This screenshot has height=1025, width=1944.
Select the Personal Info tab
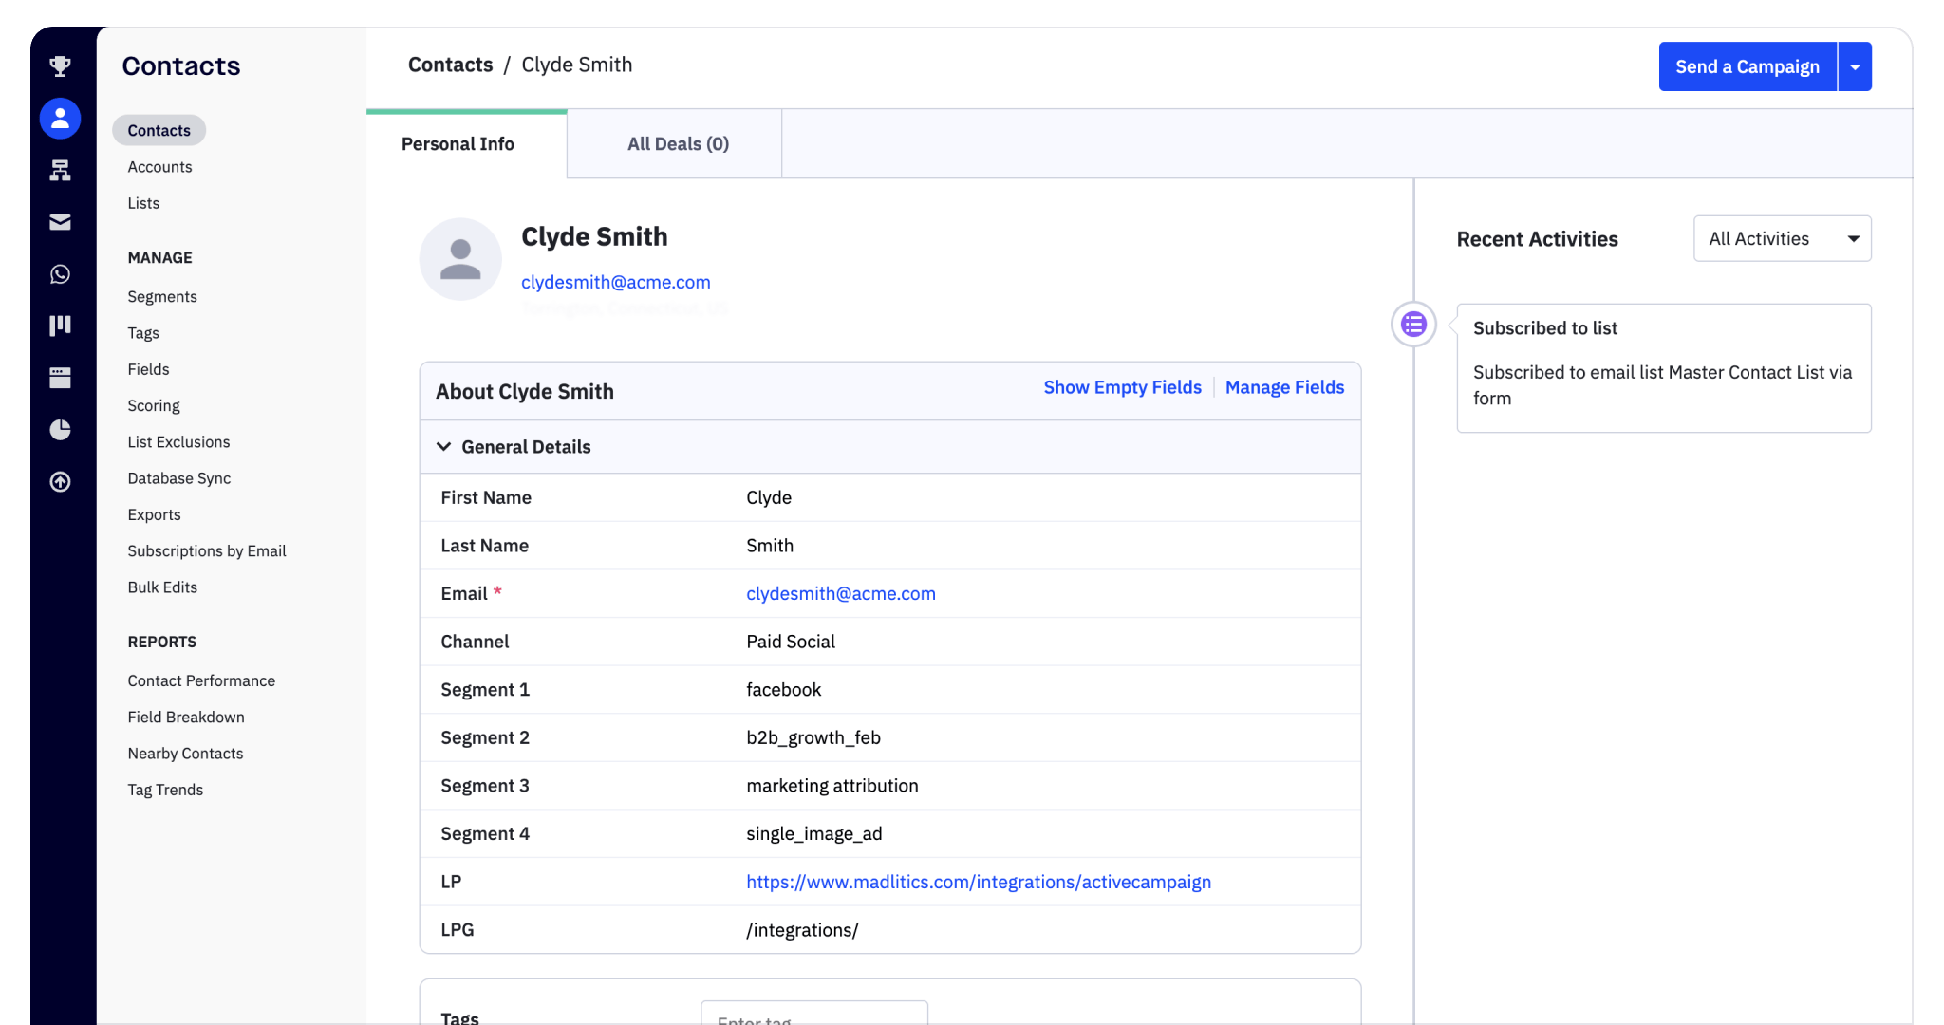coord(458,144)
